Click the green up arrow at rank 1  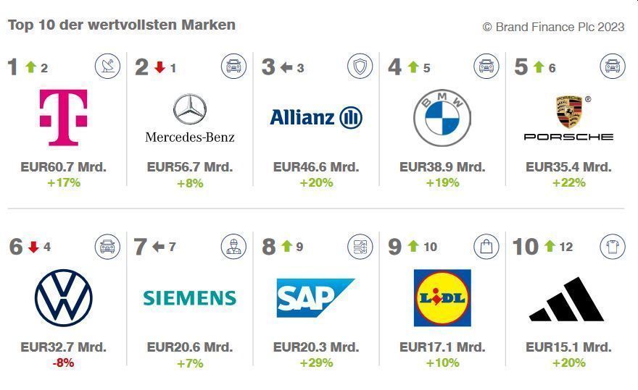click(x=30, y=67)
